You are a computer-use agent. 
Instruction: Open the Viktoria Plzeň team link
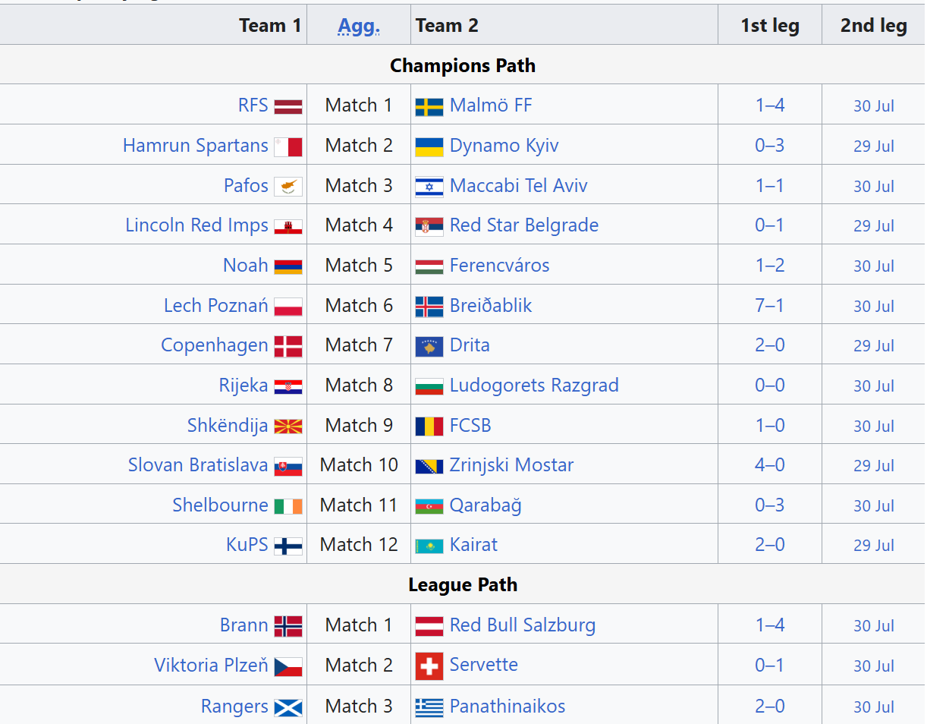pyautogui.click(x=211, y=666)
